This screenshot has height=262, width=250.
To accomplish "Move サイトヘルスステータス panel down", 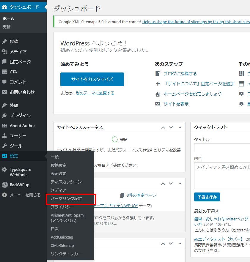I will click(171, 127).
